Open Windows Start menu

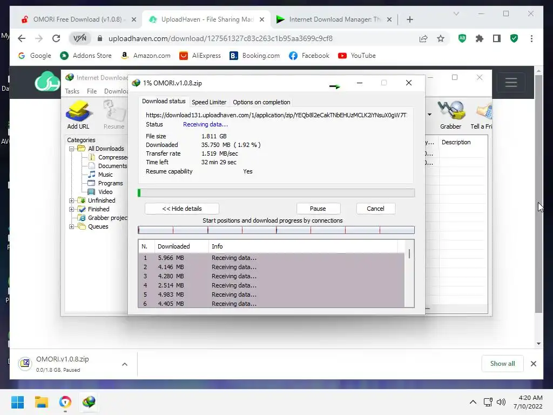(x=17, y=402)
